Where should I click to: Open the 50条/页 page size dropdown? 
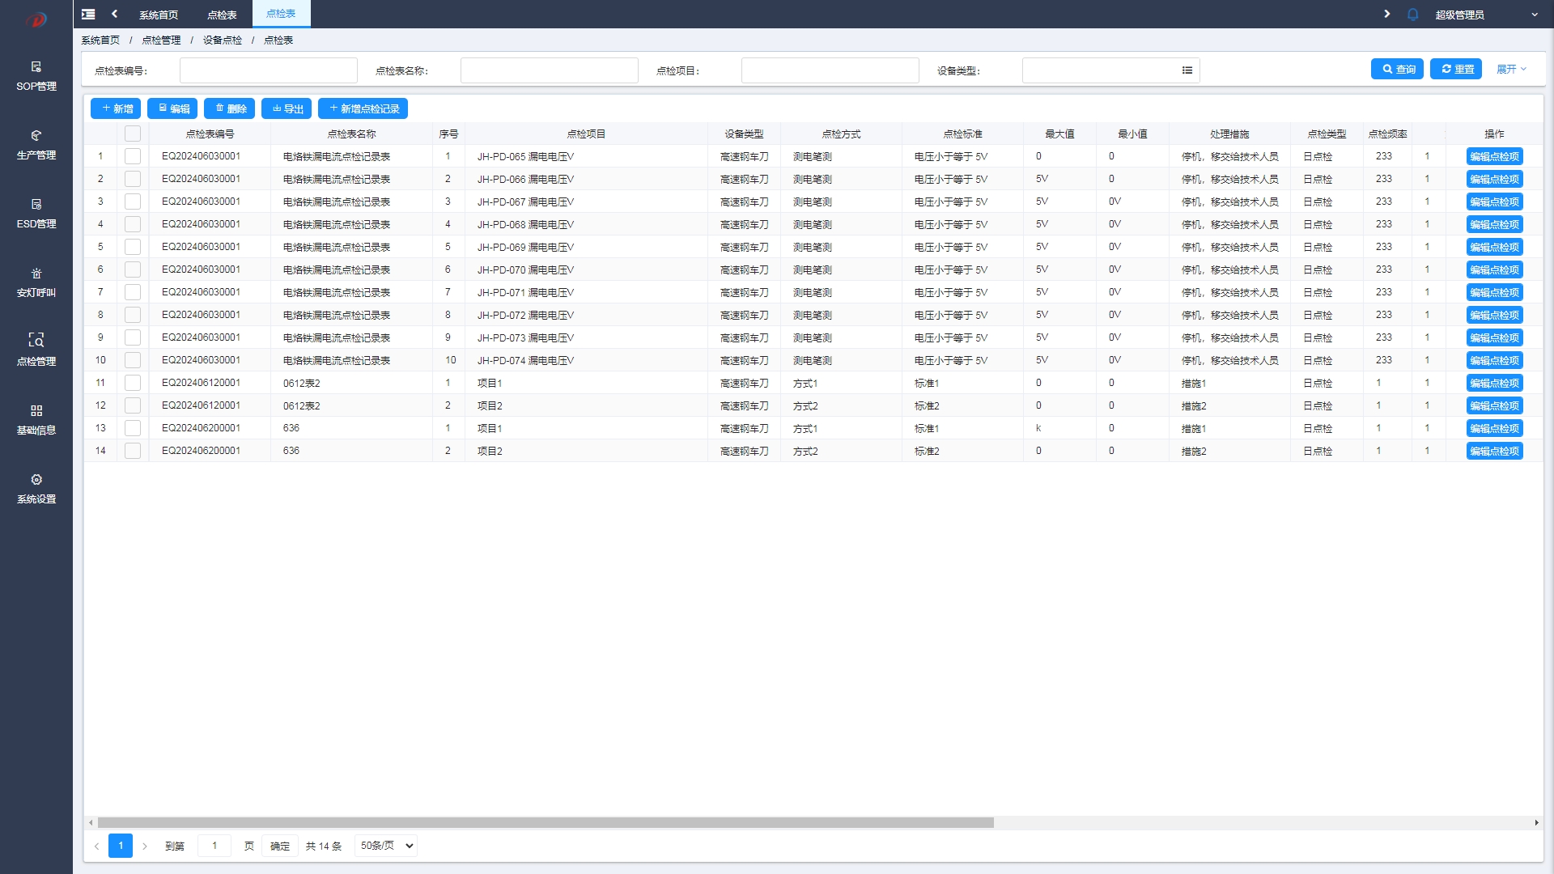coord(386,846)
